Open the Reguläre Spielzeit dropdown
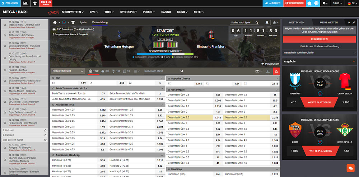Viewport: 359px width, 177px height. [67, 71]
